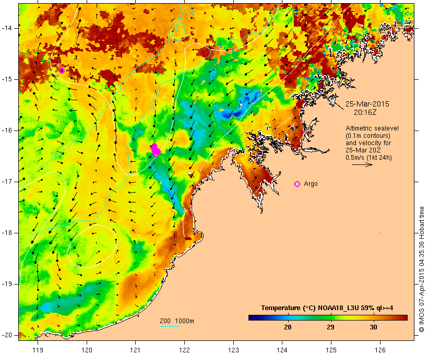Click the 'and velocity for' text line

368,143
